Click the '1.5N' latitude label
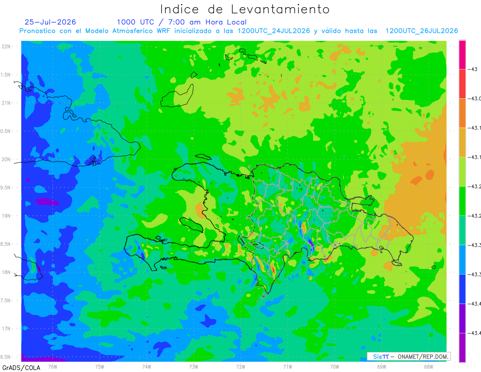The image size is (481, 372). click(x=6, y=75)
